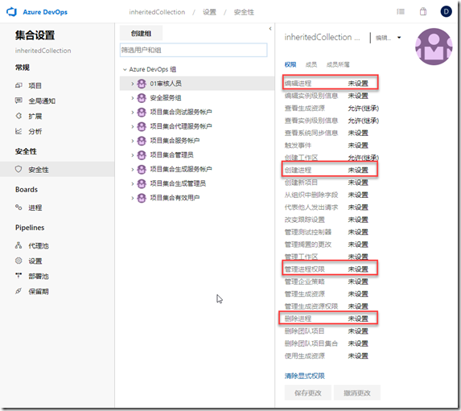Change 删除进程 permission value
This screenshot has width=461, height=411.
click(358, 319)
